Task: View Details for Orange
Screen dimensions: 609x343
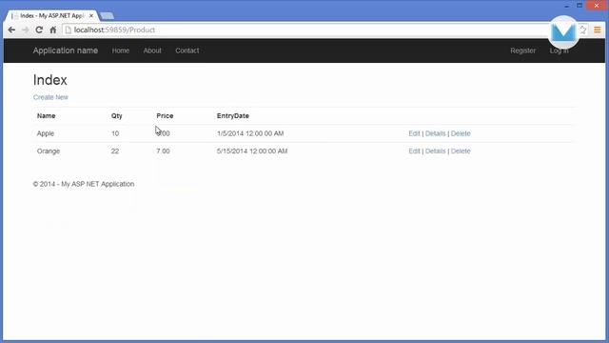Action: (436, 151)
